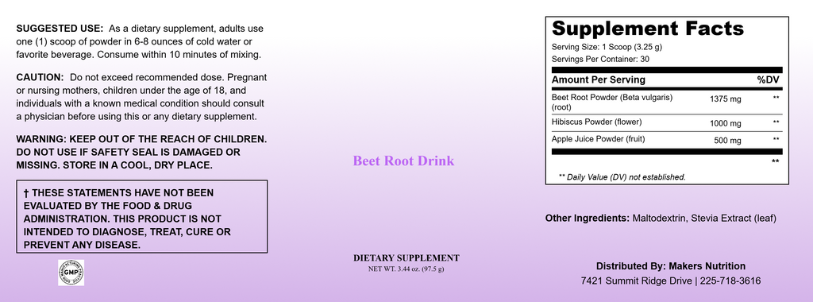Click the 'Beet Root Drink' product title
This screenshot has width=813, height=302.
pyautogui.click(x=403, y=161)
